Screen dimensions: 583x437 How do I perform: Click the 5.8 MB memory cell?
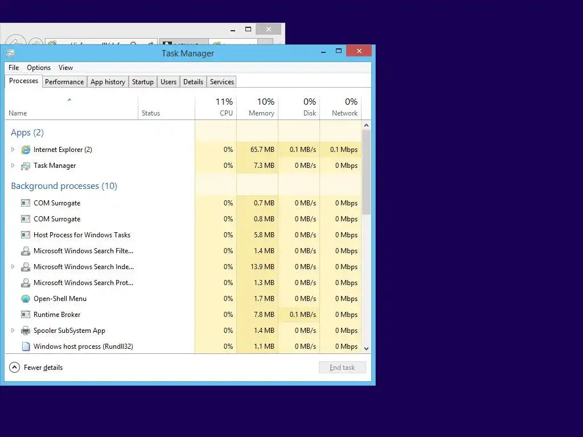[x=257, y=235]
